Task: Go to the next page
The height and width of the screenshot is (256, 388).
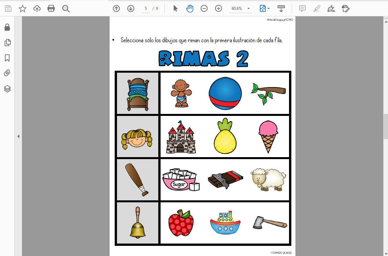Action: [x=131, y=9]
